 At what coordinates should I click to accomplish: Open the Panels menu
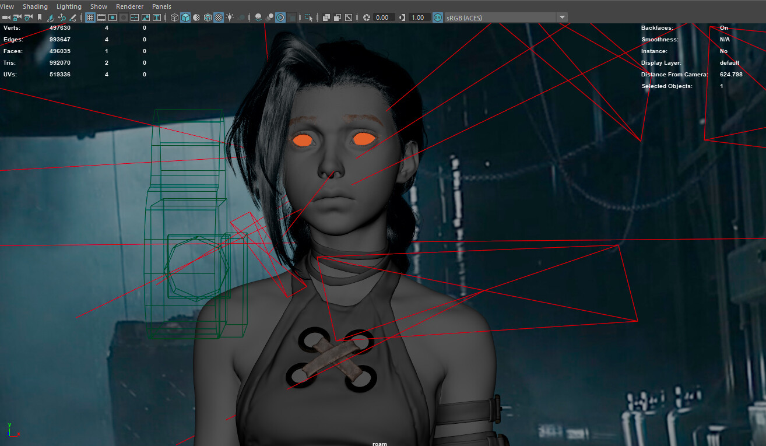[x=161, y=6]
